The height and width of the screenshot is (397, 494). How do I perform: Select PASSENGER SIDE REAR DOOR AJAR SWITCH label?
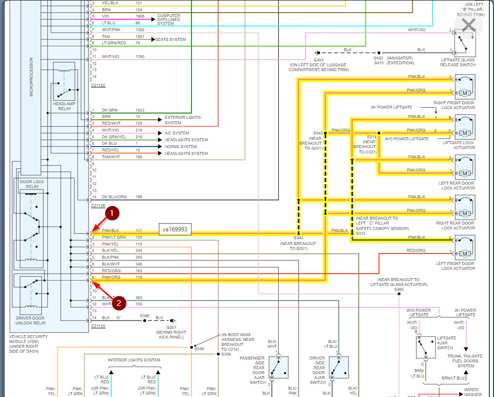tap(252, 370)
